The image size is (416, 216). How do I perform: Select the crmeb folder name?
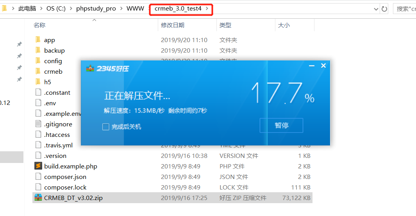coord(53,71)
